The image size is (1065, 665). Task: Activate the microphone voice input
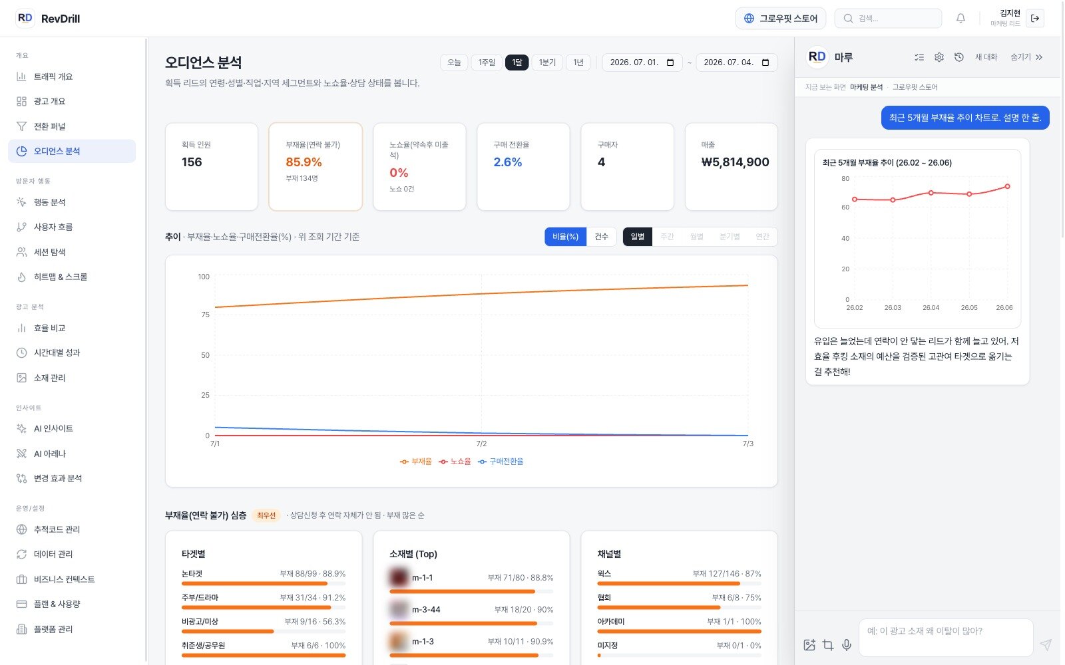[847, 645]
